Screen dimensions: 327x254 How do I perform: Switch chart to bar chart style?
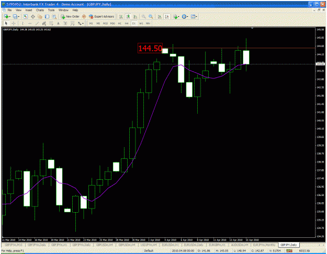tap(121, 17)
